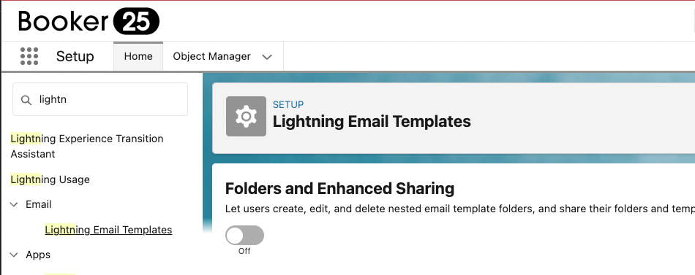Screen dimensions: 695x275
Task: Collapse the Apps section chevron
Action: 14,255
